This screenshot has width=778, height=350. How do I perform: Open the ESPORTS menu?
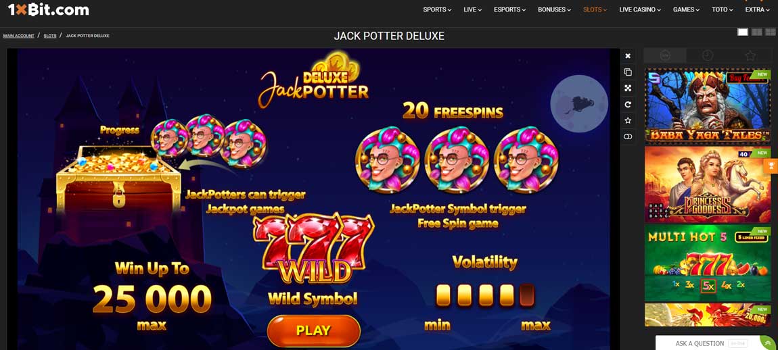(509, 9)
